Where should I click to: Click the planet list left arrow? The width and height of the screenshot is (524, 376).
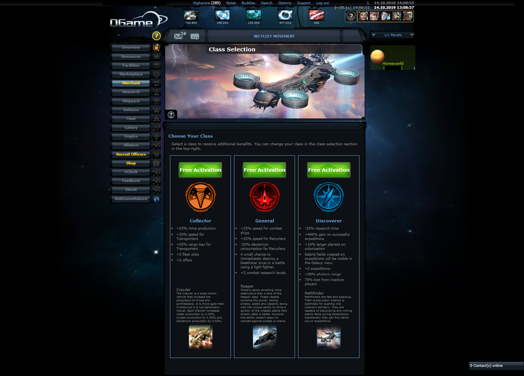click(x=373, y=35)
